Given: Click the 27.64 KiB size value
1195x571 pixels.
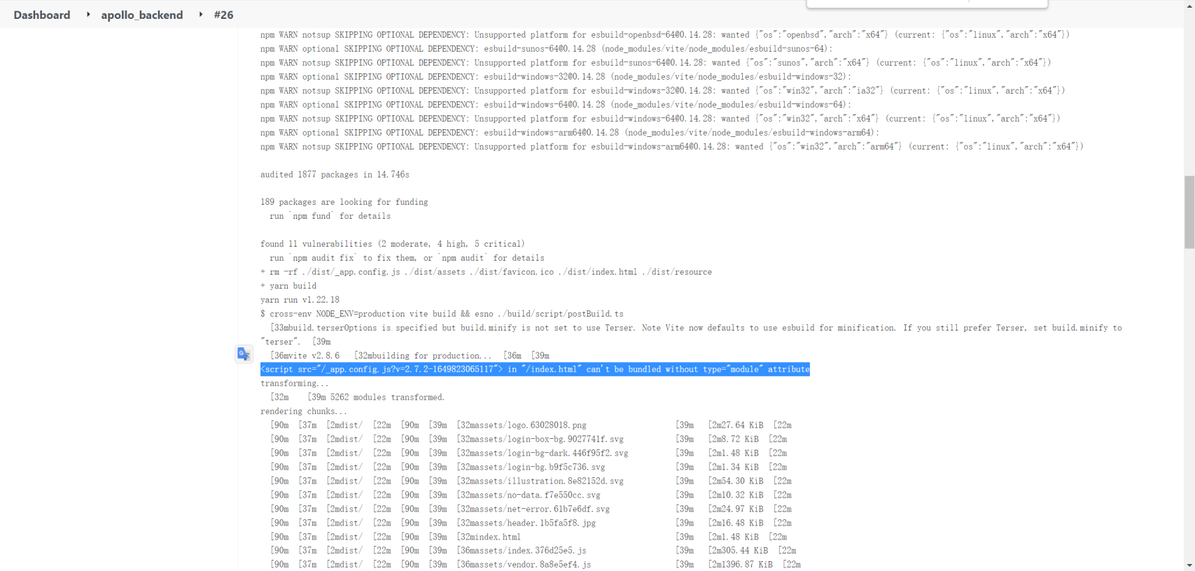Looking at the screenshot, I should pyautogui.click(x=736, y=425).
